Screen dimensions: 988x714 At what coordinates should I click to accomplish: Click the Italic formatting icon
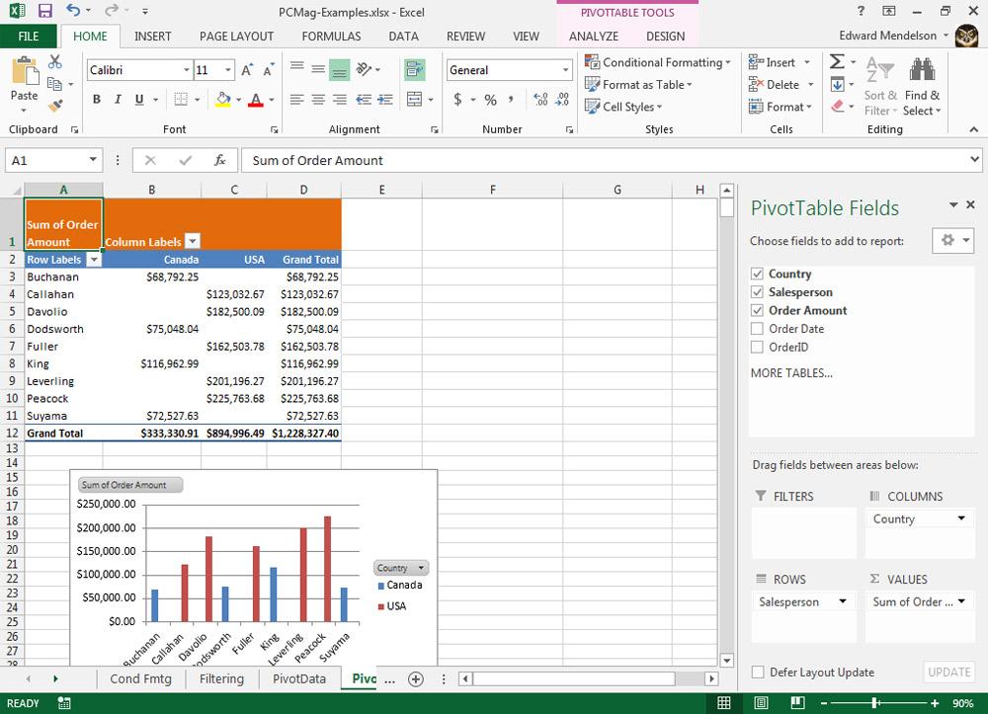coord(118,100)
